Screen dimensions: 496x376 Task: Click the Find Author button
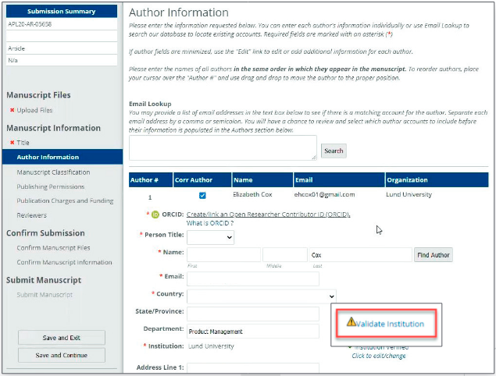(434, 255)
